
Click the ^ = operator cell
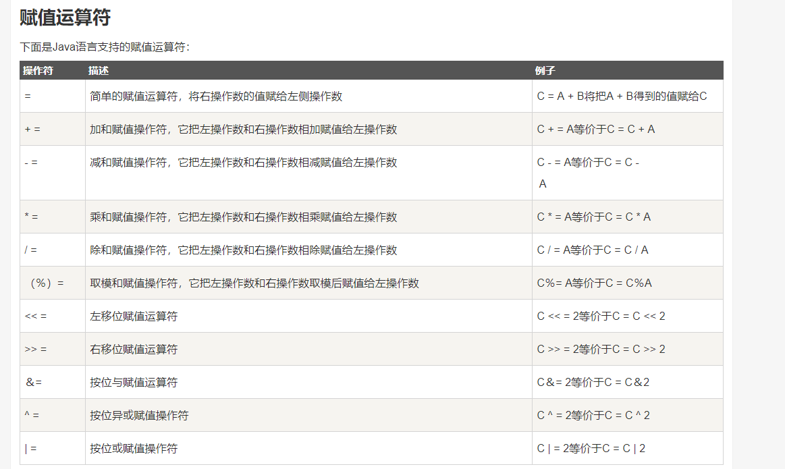32,416
